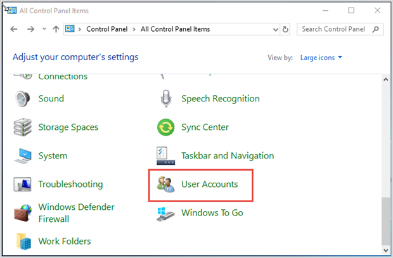
Task: Open the Sound speaker icon
Action: (x=23, y=99)
